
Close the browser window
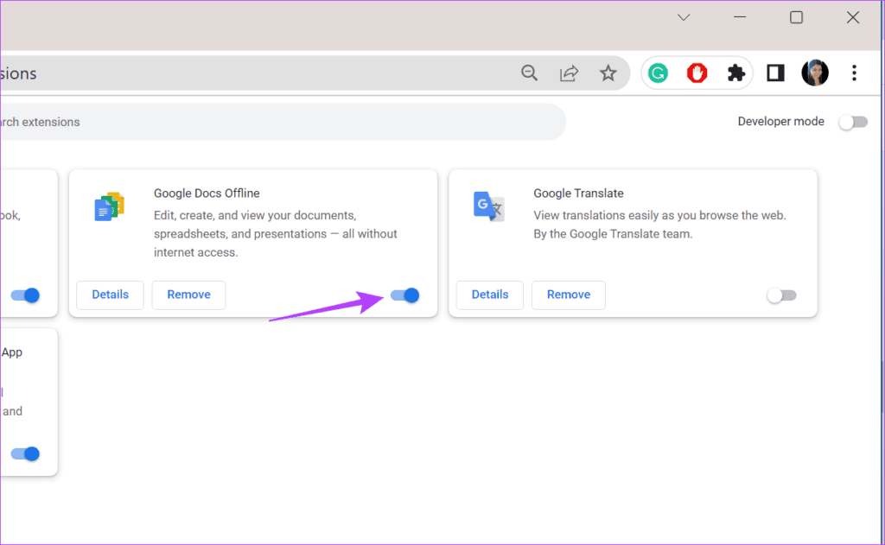(853, 17)
